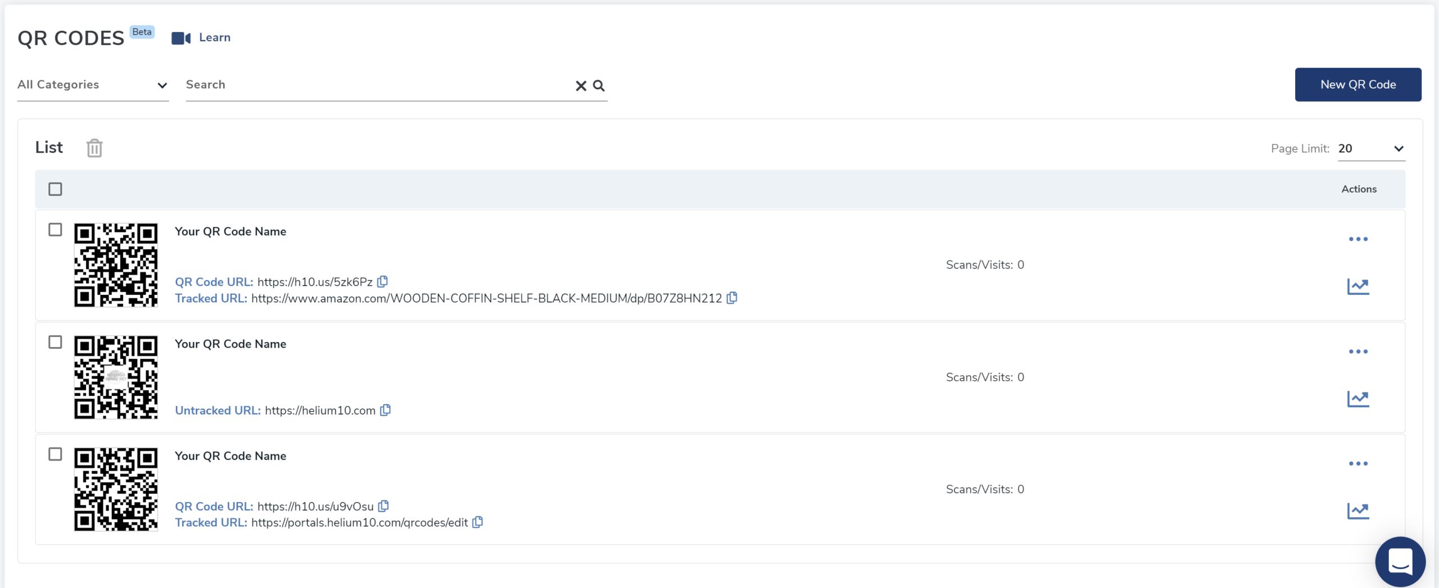Copy the QR Code URL https://h10.us/5zk6Pz
This screenshot has height=588, width=1439.
383,281
